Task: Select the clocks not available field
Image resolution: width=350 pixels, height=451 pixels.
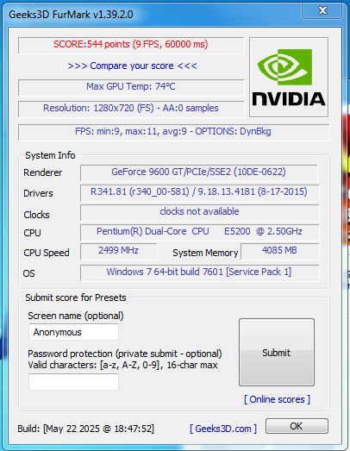Action: click(199, 212)
